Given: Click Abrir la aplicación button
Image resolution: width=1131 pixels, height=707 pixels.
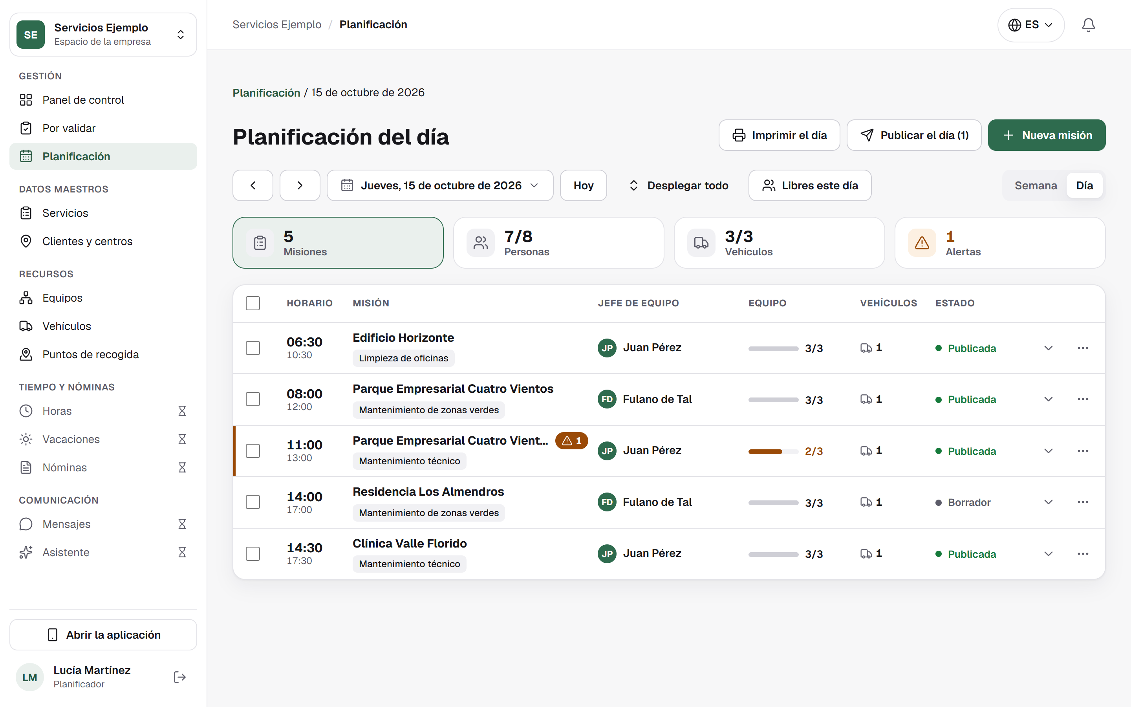Looking at the screenshot, I should click(x=103, y=634).
